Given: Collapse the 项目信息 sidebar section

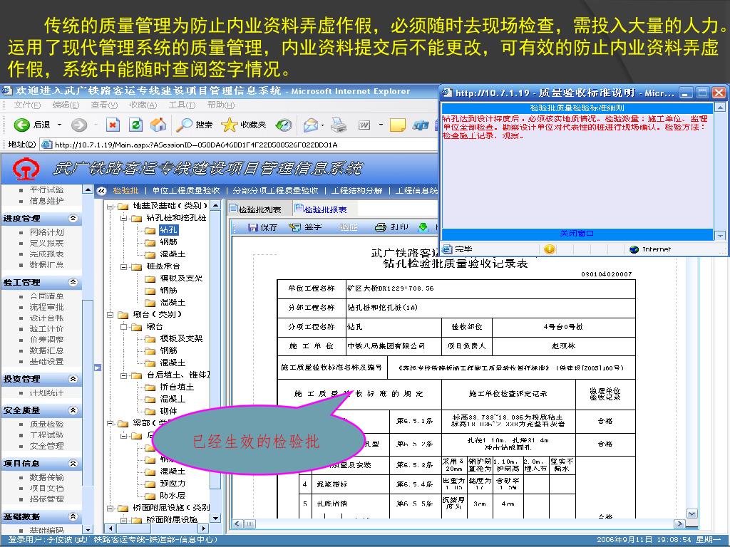Looking at the screenshot, I should [73, 463].
